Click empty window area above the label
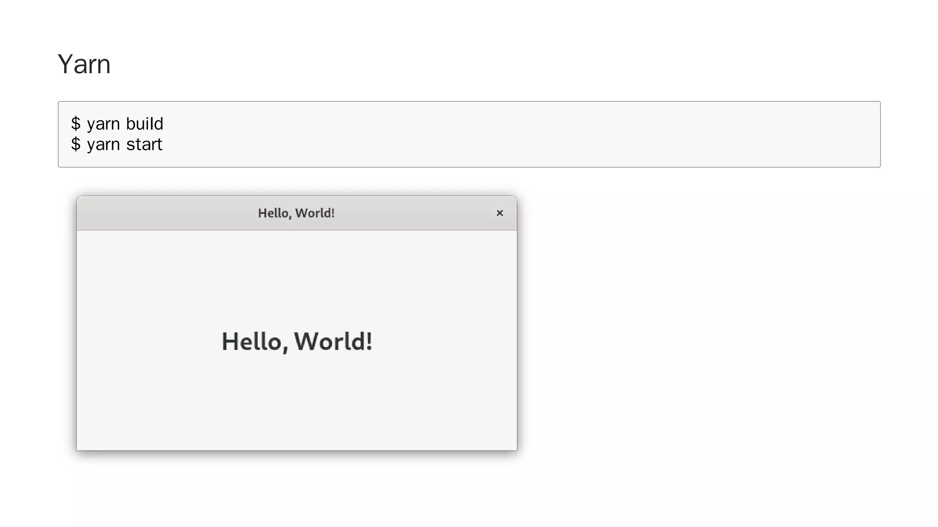The width and height of the screenshot is (938, 527). [x=297, y=274]
